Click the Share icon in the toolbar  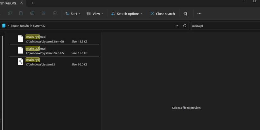43,13
